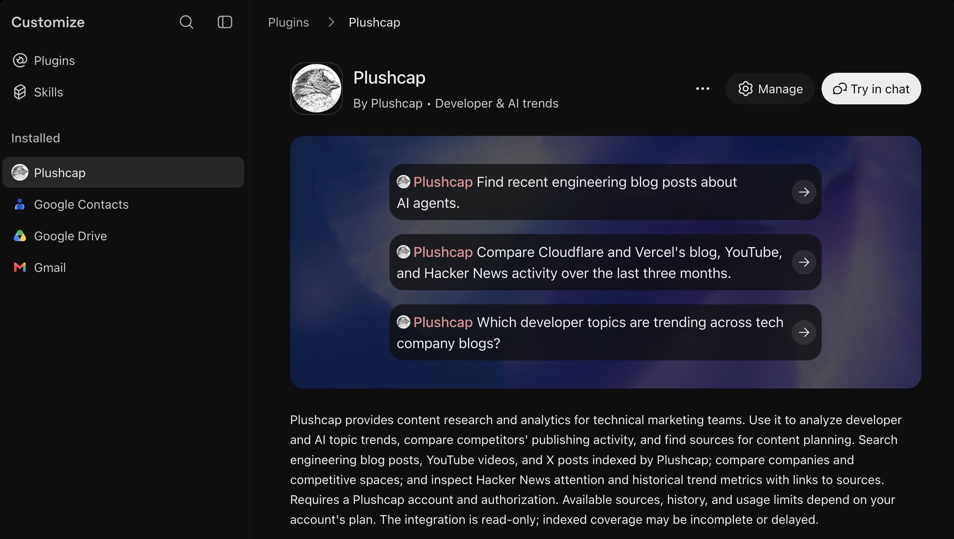Select the 'Find recent engineering blog posts' prompt card
Viewport: 954px width, 539px height.
click(x=605, y=192)
